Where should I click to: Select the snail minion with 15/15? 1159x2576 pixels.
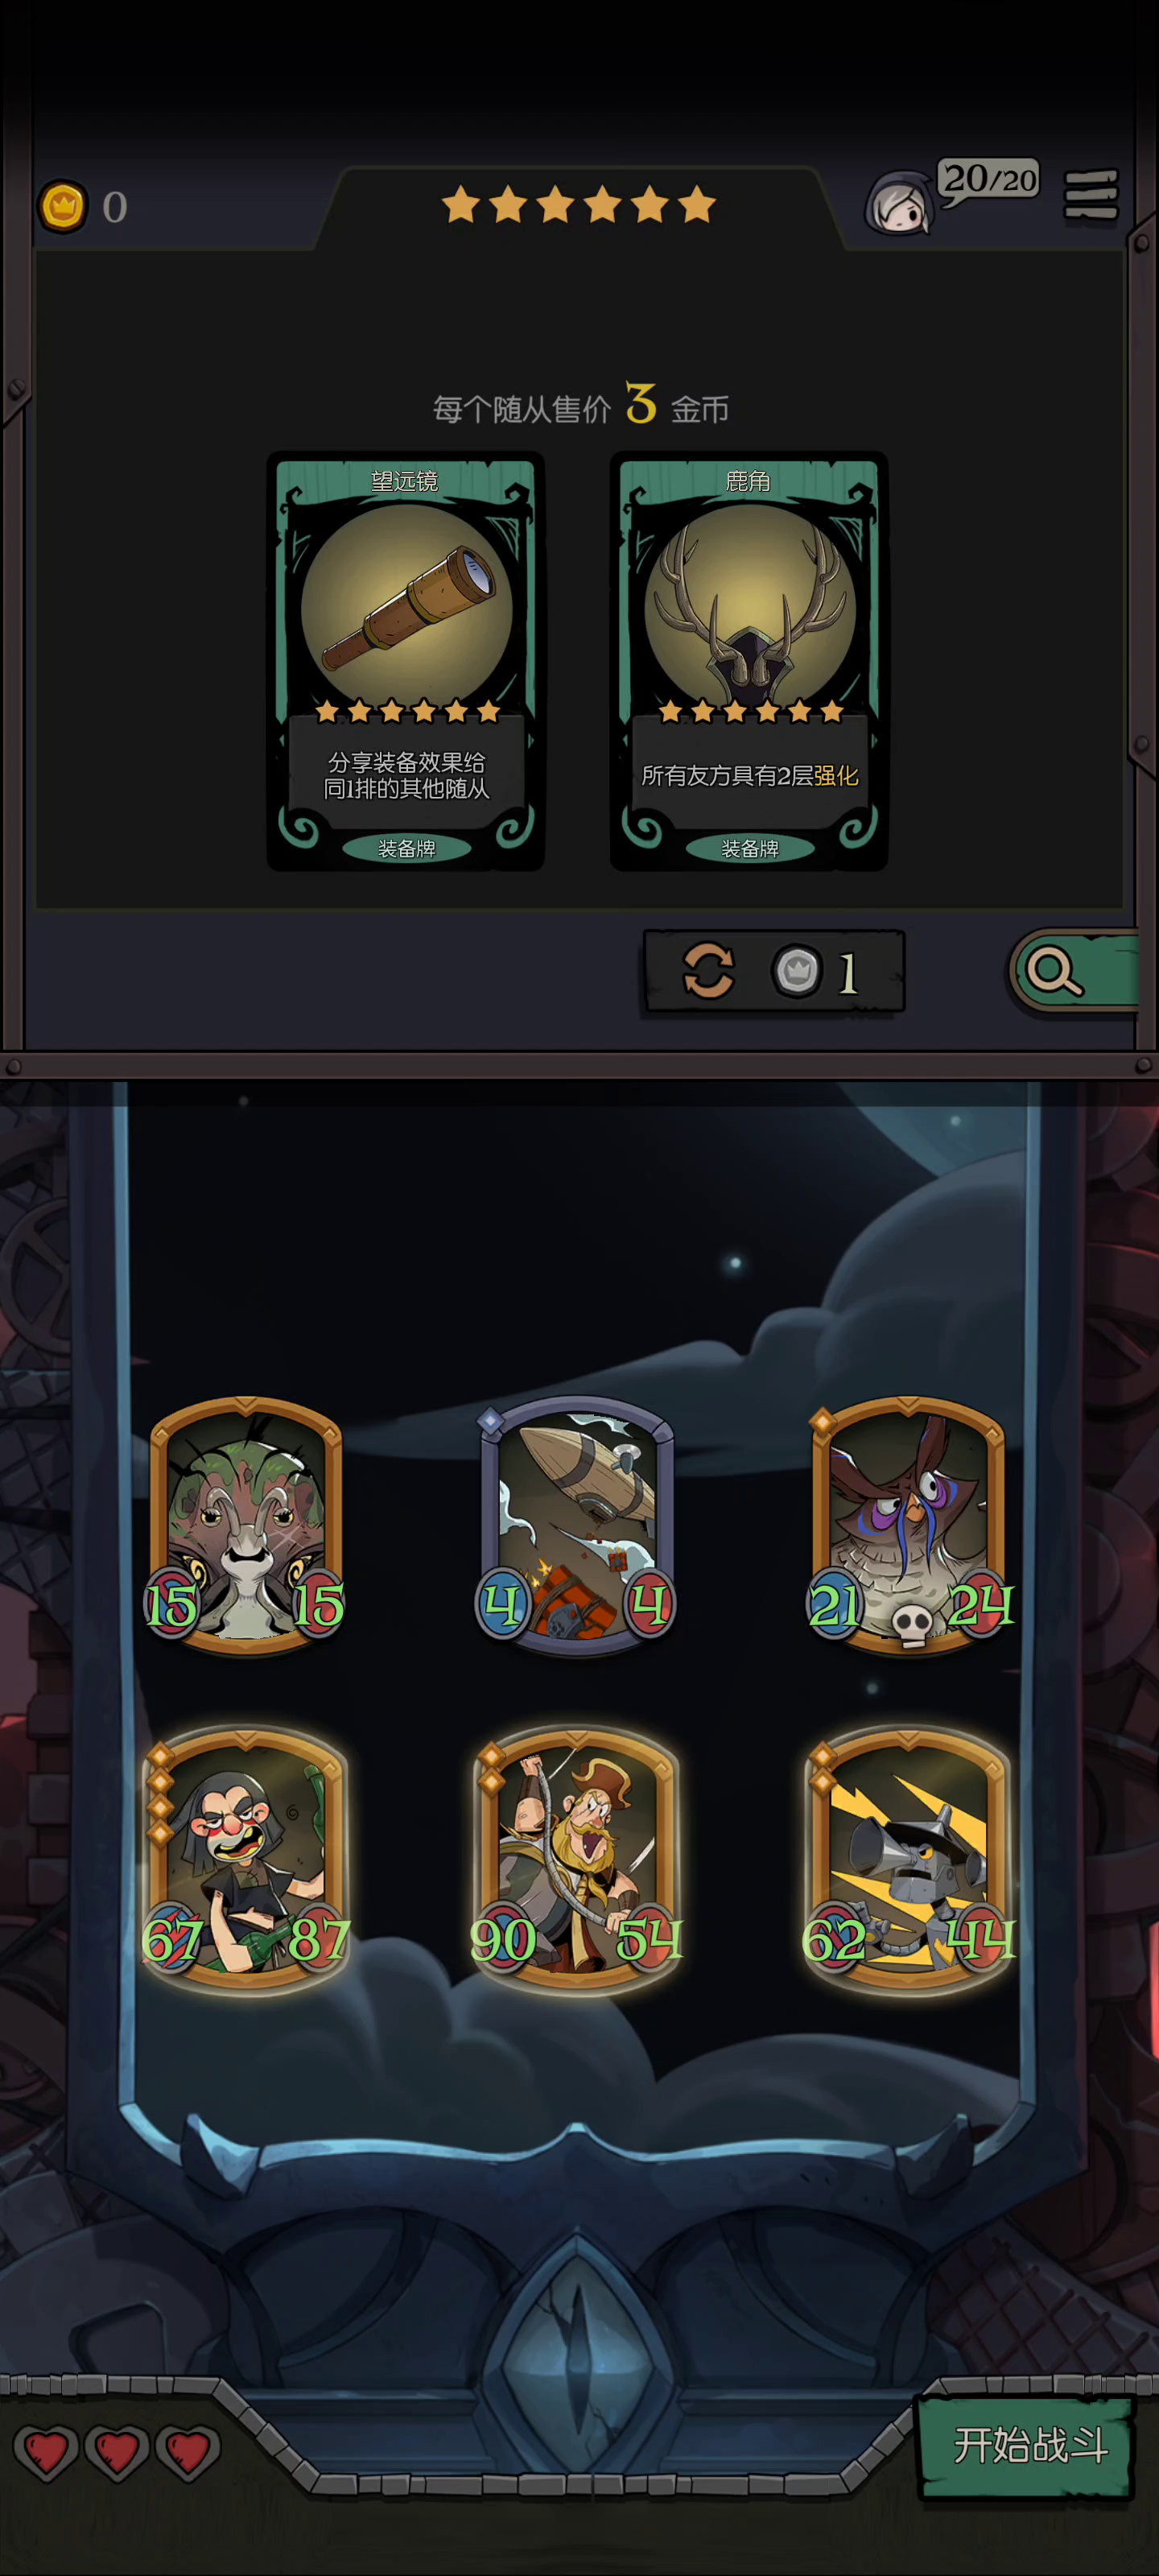pyautogui.click(x=246, y=1525)
